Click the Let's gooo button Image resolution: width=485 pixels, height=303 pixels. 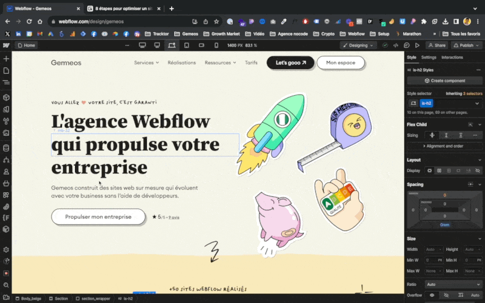(290, 63)
